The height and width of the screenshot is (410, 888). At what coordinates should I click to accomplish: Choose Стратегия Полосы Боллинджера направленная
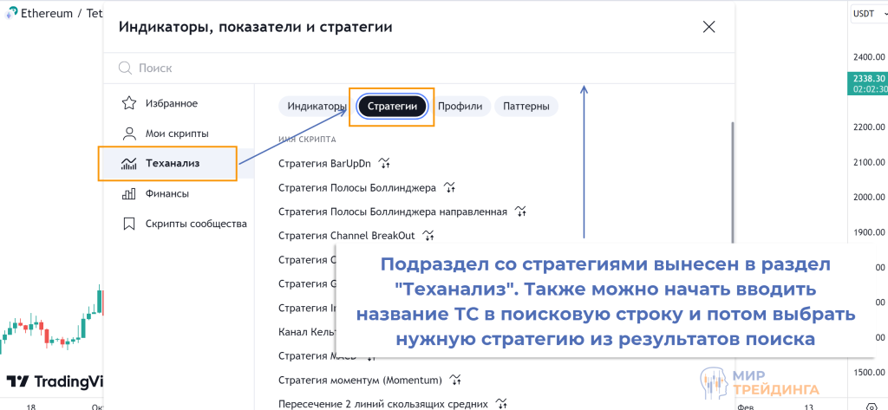click(x=392, y=212)
